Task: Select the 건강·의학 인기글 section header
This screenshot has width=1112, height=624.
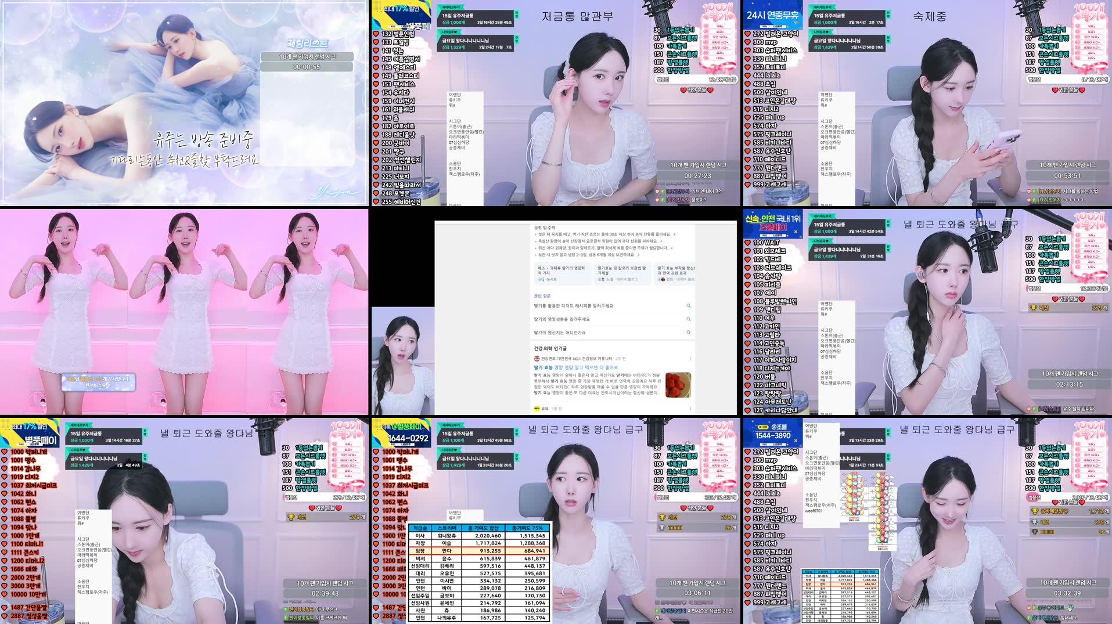Action: [550, 348]
